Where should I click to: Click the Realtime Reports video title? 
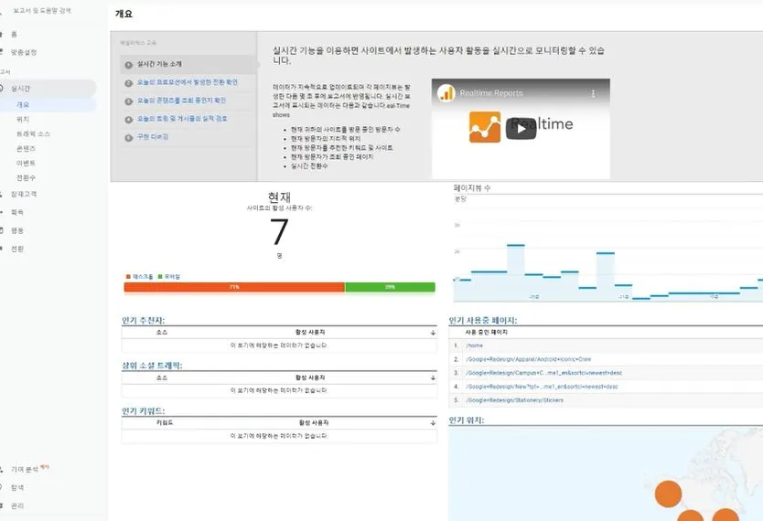click(x=491, y=93)
